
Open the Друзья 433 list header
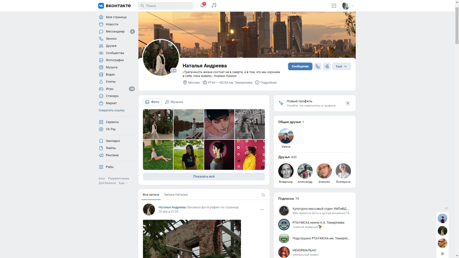[288, 157]
